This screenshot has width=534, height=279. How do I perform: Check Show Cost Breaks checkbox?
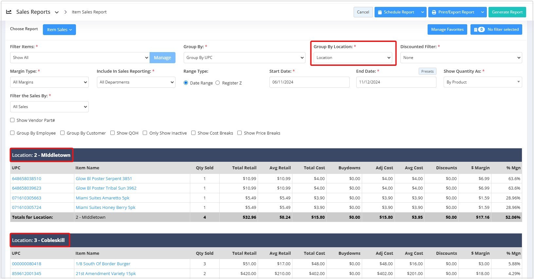[x=193, y=133]
